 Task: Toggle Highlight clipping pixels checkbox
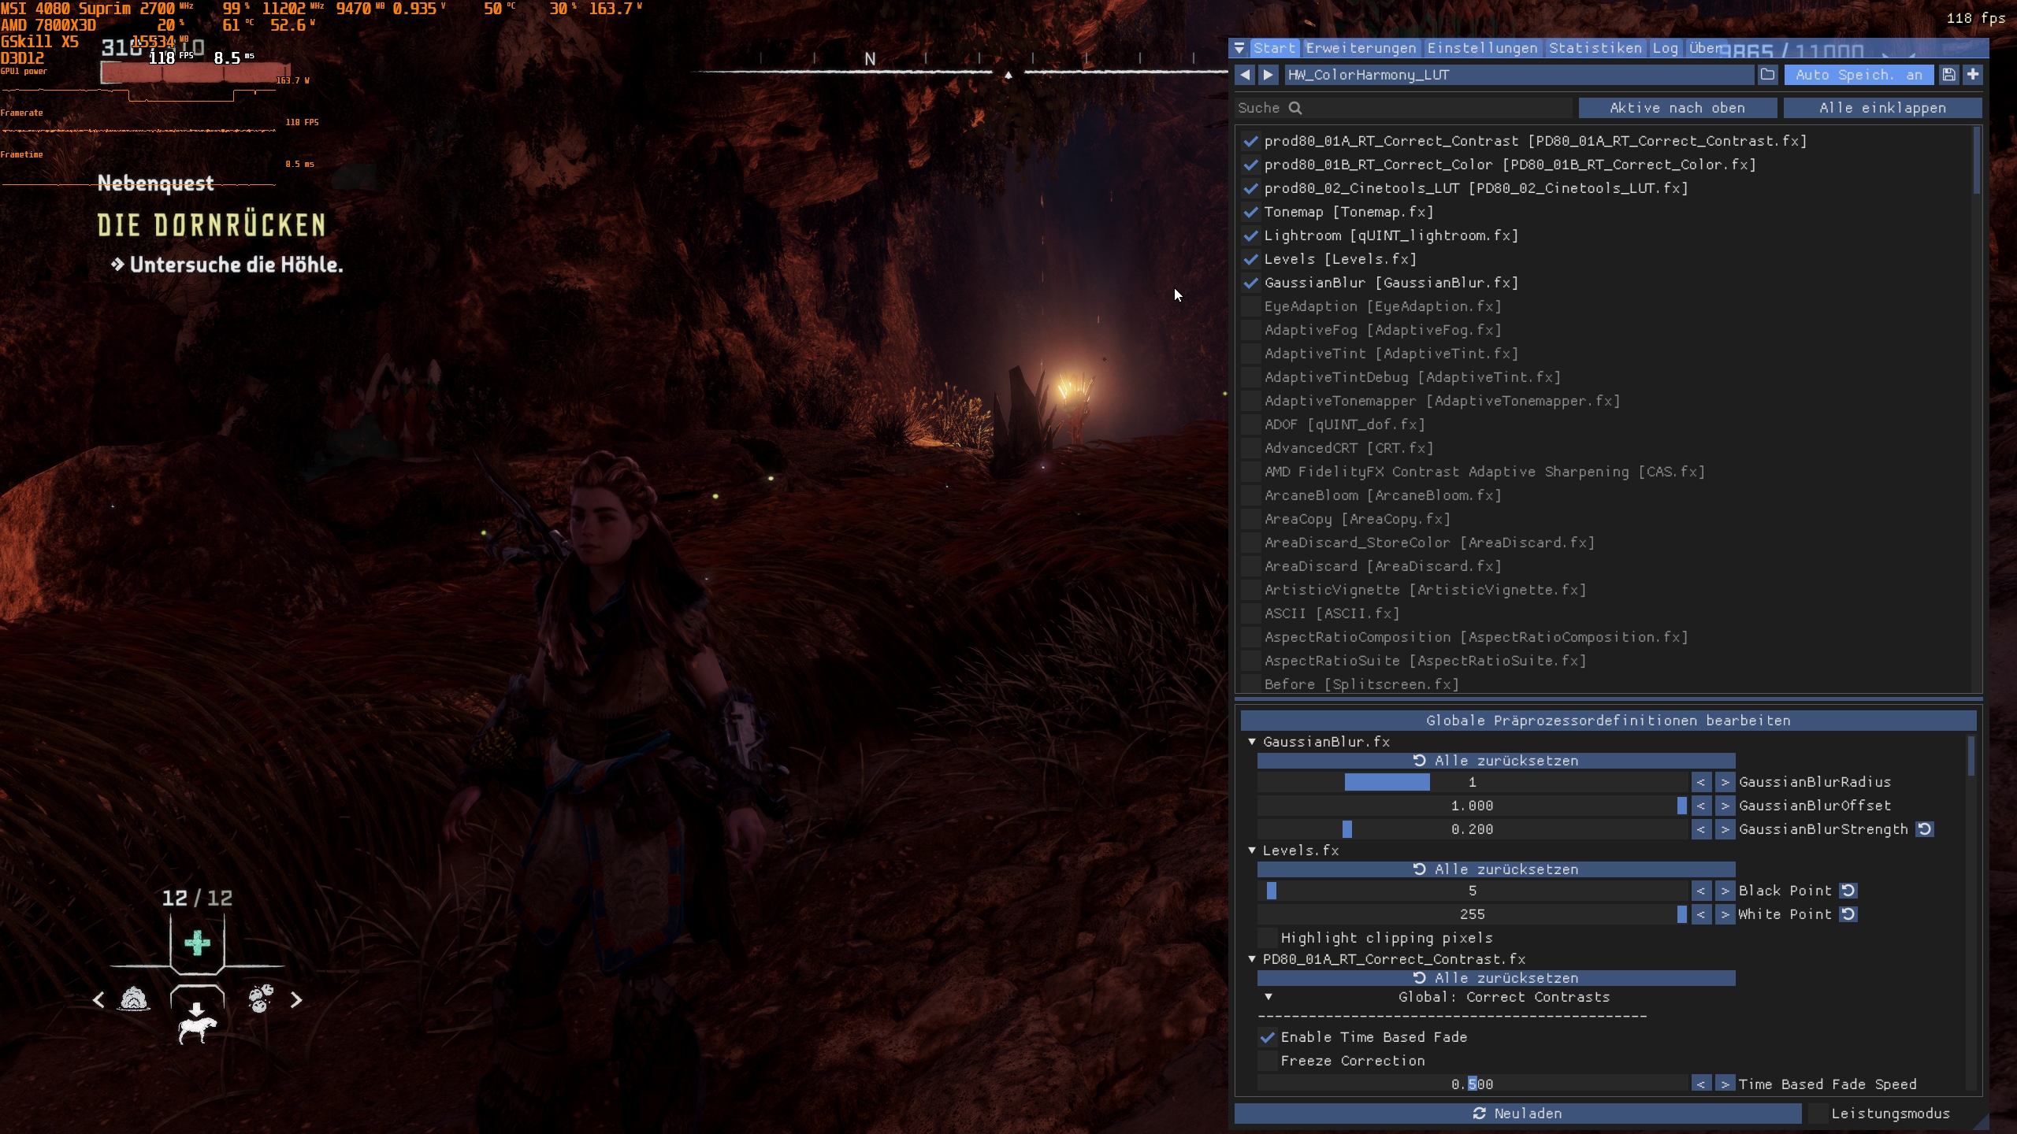[x=1267, y=938]
